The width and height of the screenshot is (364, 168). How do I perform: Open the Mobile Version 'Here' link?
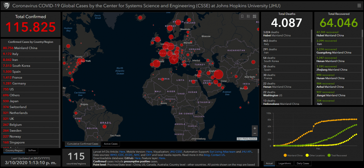pos(149,152)
